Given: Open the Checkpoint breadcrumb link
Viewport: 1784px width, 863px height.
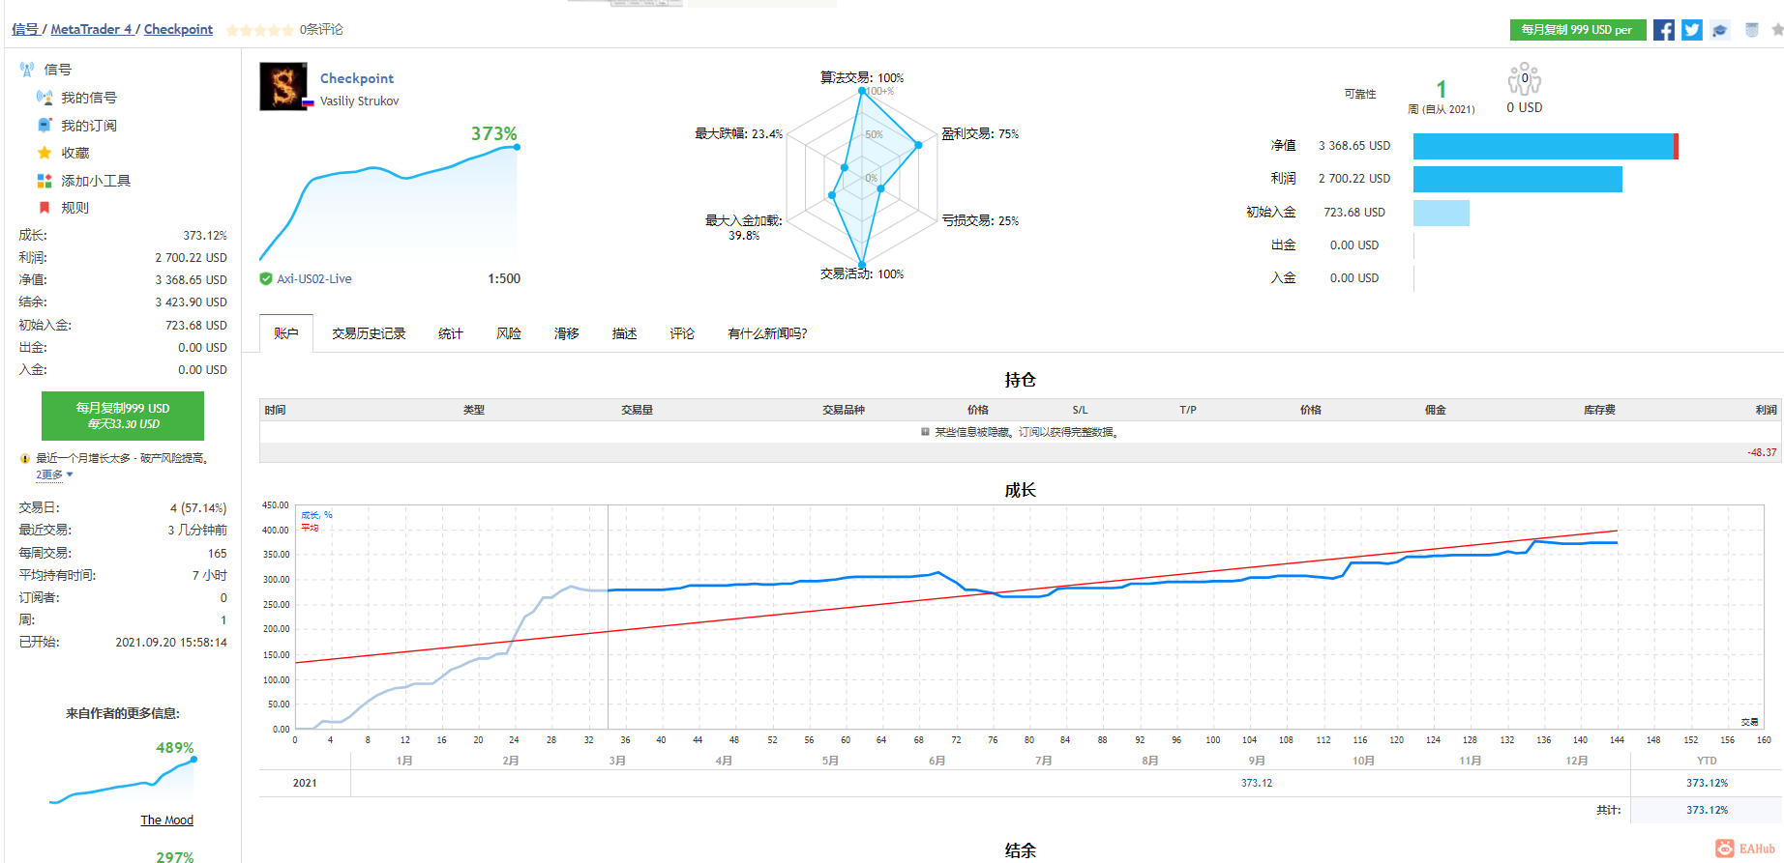Looking at the screenshot, I should (178, 30).
